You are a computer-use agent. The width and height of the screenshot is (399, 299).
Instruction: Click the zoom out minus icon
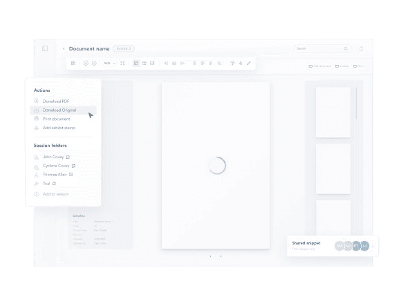point(94,63)
